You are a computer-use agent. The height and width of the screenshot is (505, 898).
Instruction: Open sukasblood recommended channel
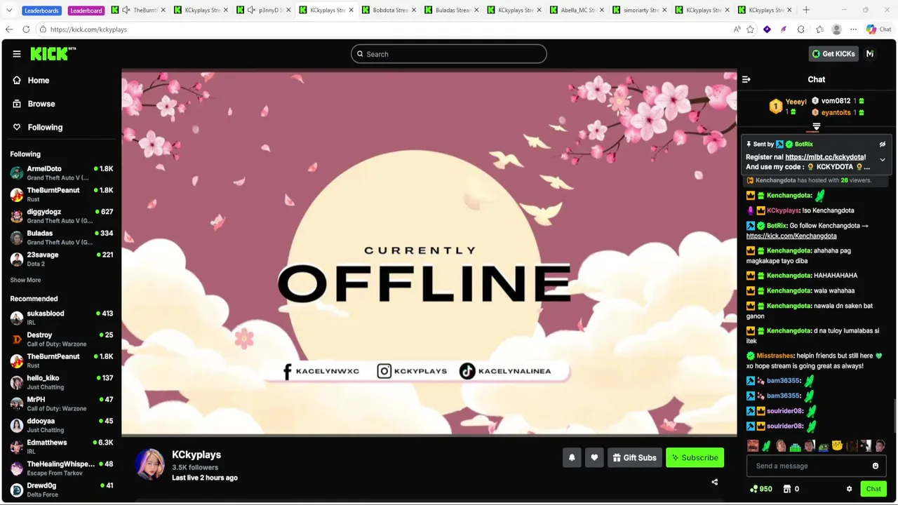point(62,318)
